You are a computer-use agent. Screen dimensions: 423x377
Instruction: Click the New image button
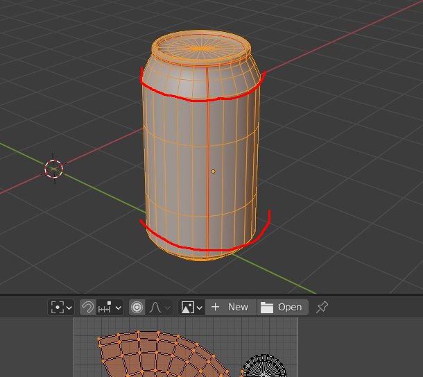pyautogui.click(x=231, y=308)
